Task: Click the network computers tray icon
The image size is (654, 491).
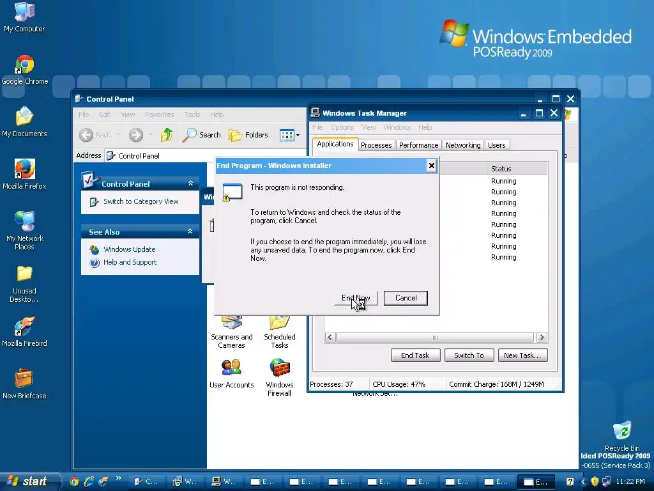Action: coord(607,481)
